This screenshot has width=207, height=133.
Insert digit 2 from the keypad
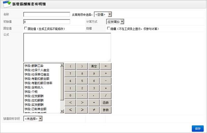(x=82, y=88)
